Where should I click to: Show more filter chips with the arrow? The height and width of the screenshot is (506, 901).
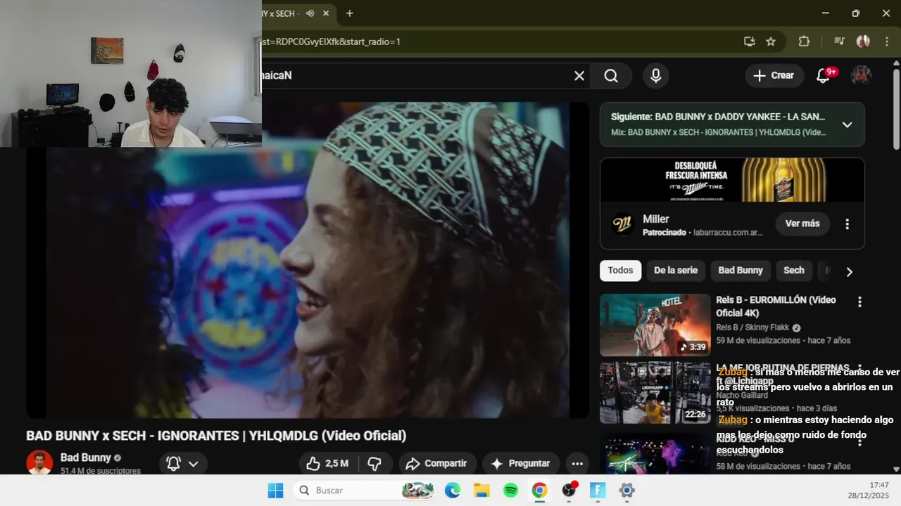(x=849, y=271)
